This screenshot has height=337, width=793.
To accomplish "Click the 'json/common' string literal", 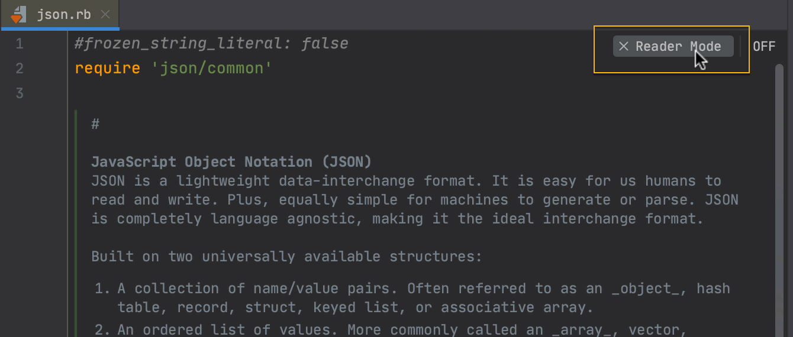I will click(x=212, y=69).
